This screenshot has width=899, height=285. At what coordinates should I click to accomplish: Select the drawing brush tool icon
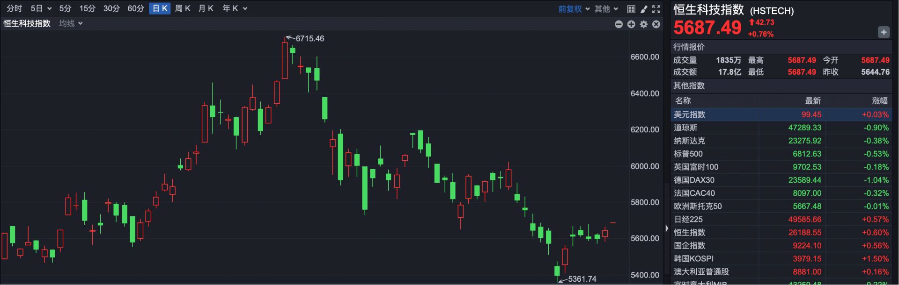(x=644, y=9)
